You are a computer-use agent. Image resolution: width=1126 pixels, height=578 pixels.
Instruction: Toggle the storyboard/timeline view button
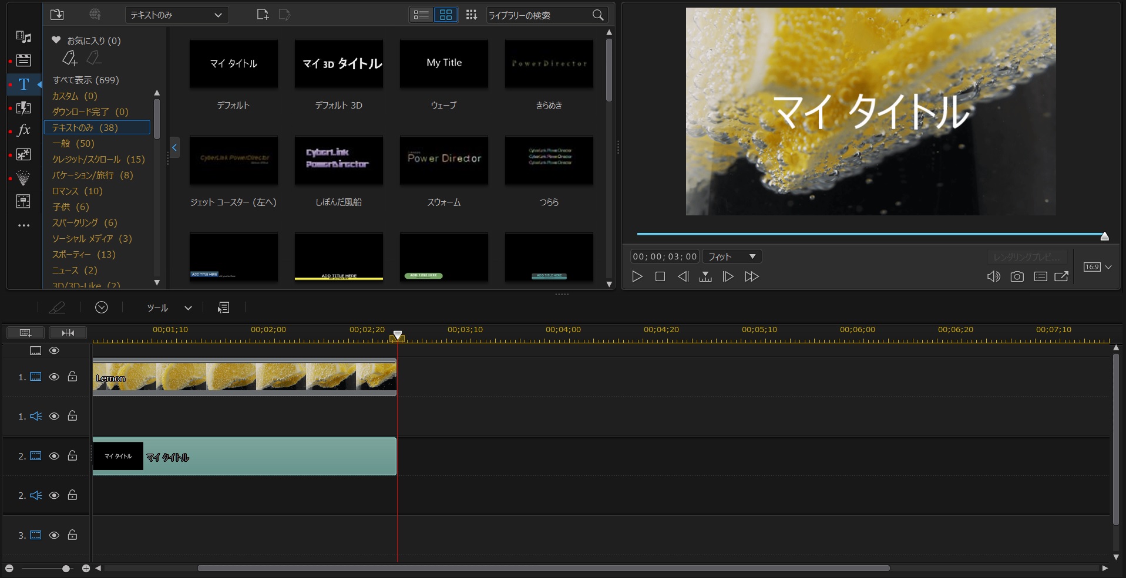click(25, 333)
